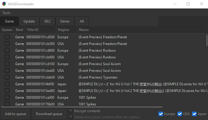Switch to the Demo tab
This screenshot has height=120, width=208.
65,21
